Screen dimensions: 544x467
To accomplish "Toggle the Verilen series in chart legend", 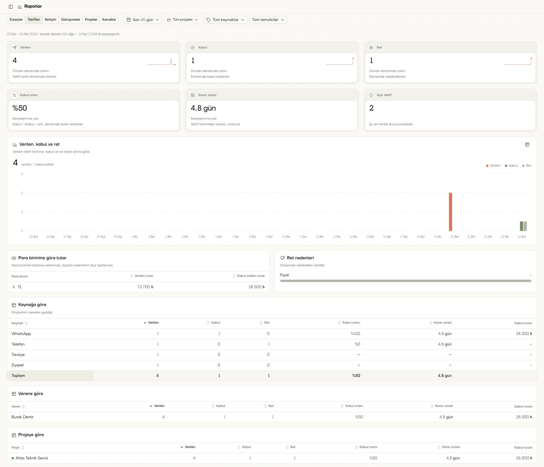I will 493,165.
